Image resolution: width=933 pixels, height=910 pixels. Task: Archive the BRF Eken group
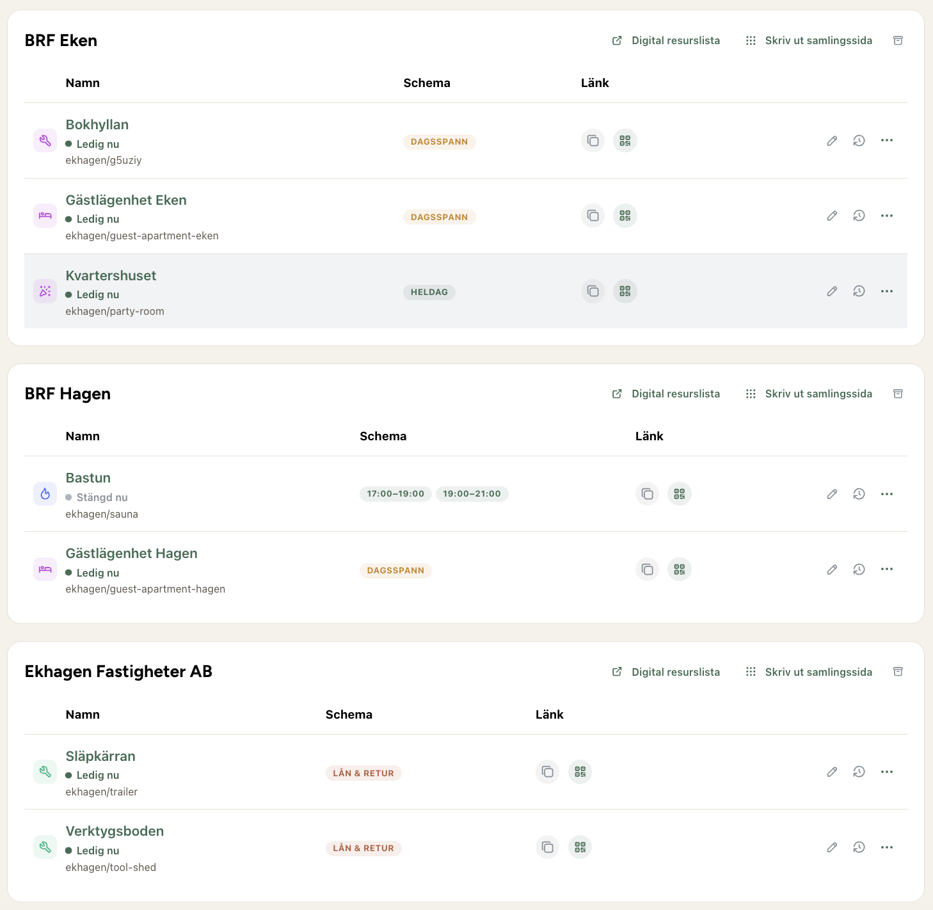point(898,40)
